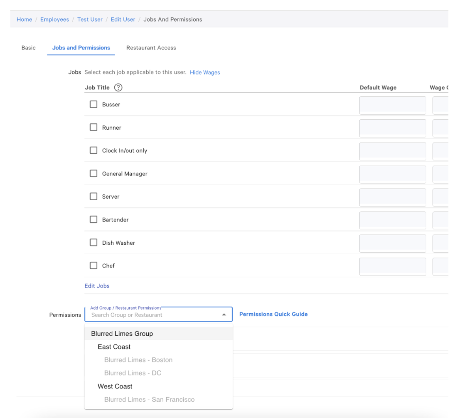Click the Busser Default Wage field
This screenshot has width=472, height=418.
click(392, 106)
